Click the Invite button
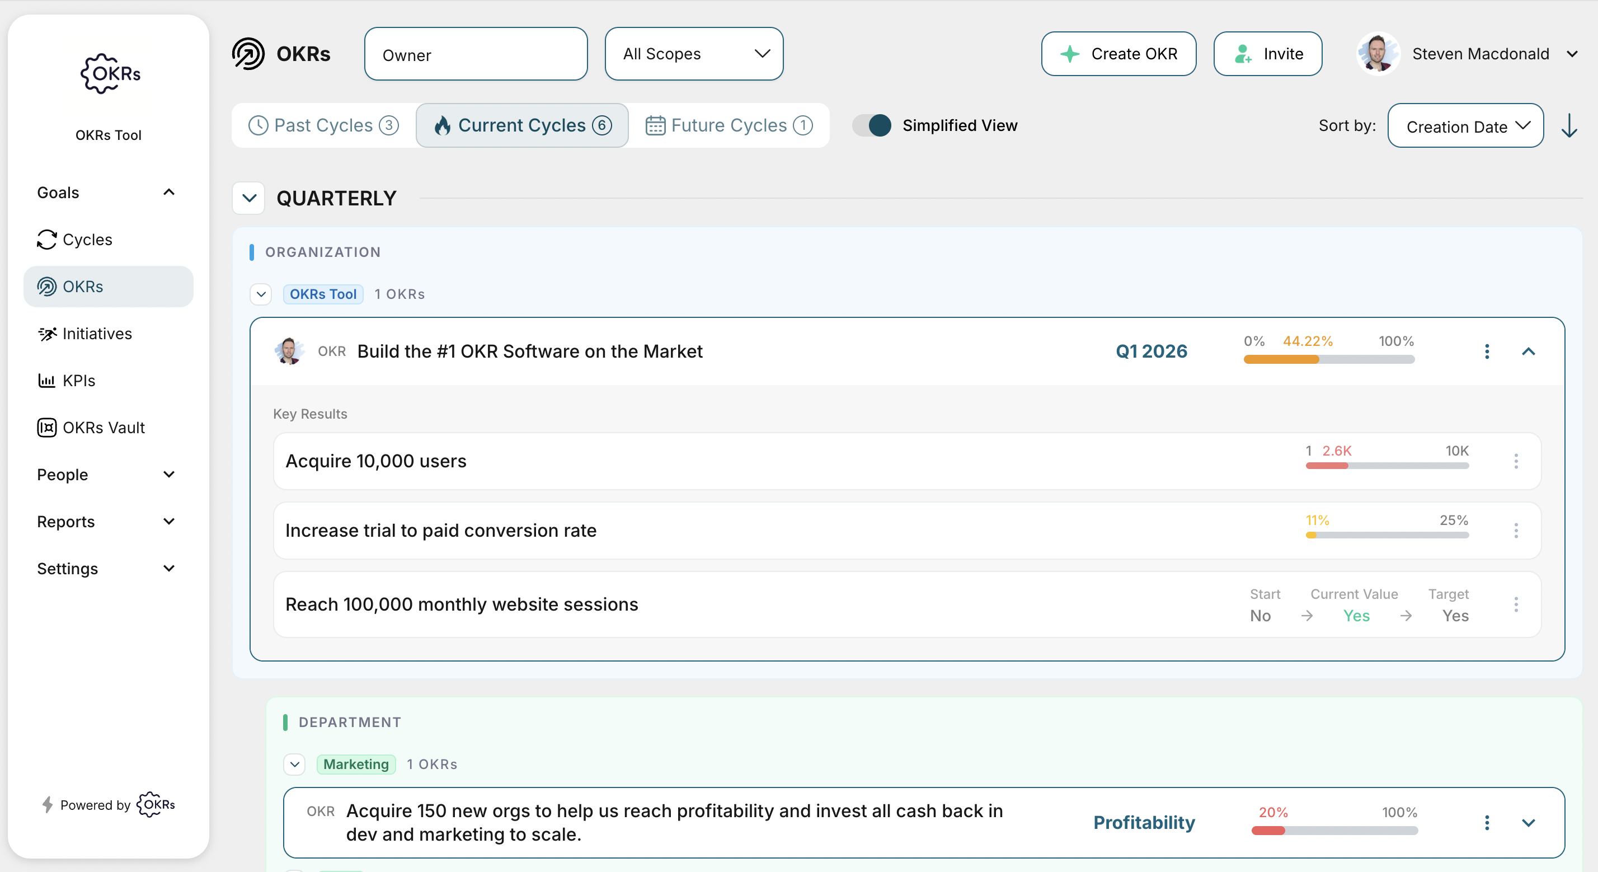This screenshot has width=1598, height=872. tap(1267, 53)
